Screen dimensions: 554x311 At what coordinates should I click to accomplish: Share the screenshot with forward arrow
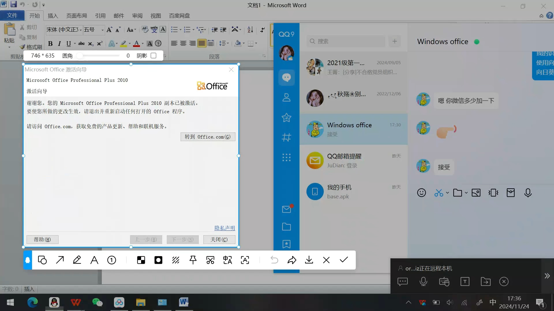point(292,260)
